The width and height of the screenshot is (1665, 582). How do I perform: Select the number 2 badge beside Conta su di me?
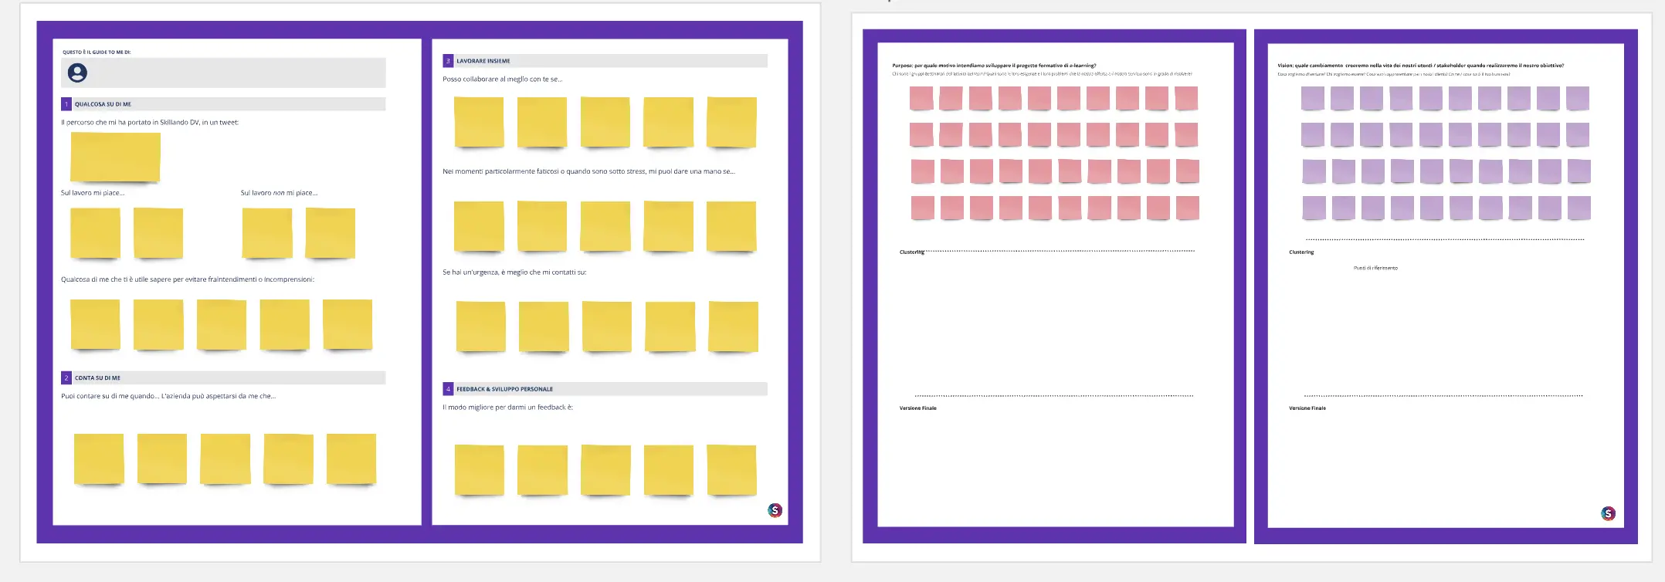pyautogui.click(x=66, y=378)
